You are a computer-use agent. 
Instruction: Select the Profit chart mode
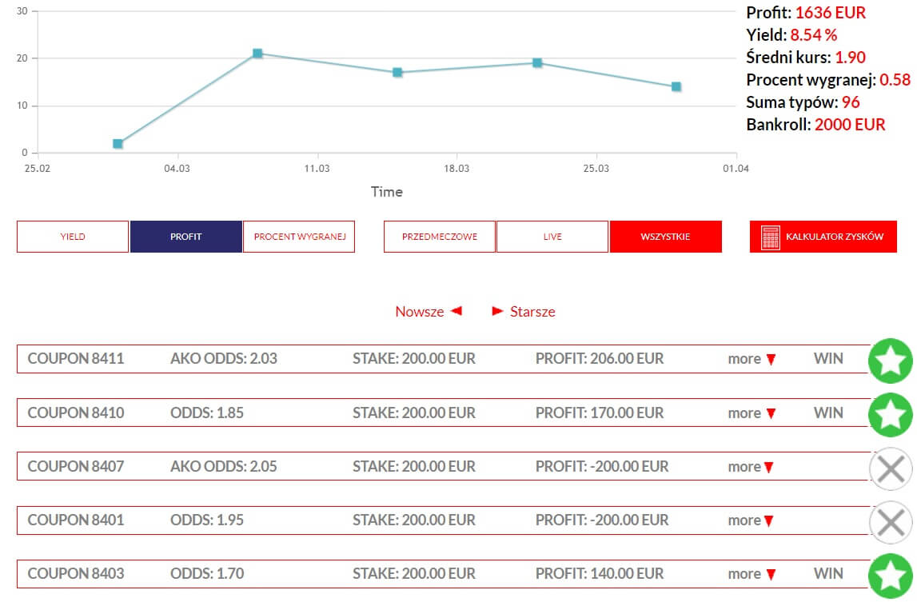click(185, 237)
